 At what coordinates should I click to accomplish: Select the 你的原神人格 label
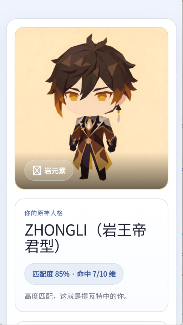[x=44, y=213]
